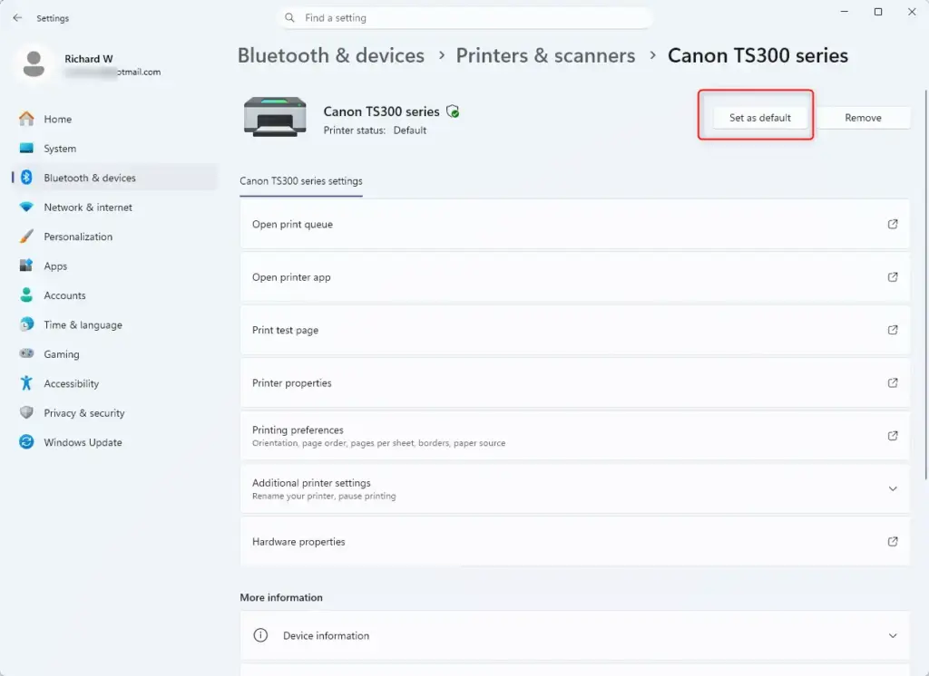Click the More information heading
The height and width of the screenshot is (676, 929).
coord(281,597)
